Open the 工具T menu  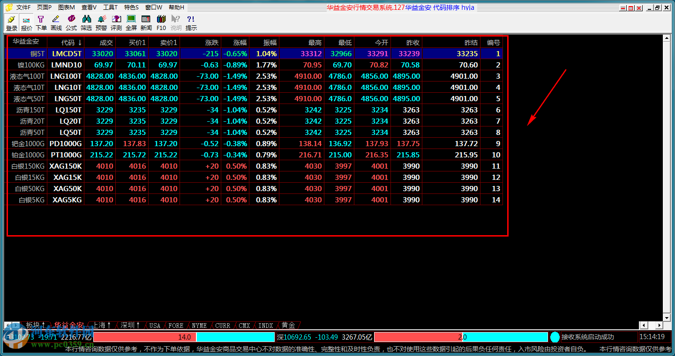(111, 7)
